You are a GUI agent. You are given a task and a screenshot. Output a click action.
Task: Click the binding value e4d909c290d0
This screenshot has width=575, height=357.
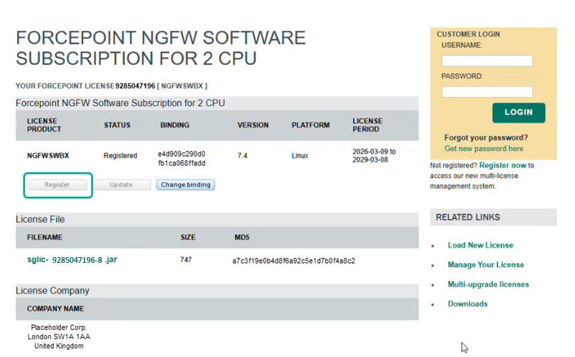[182, 154]
